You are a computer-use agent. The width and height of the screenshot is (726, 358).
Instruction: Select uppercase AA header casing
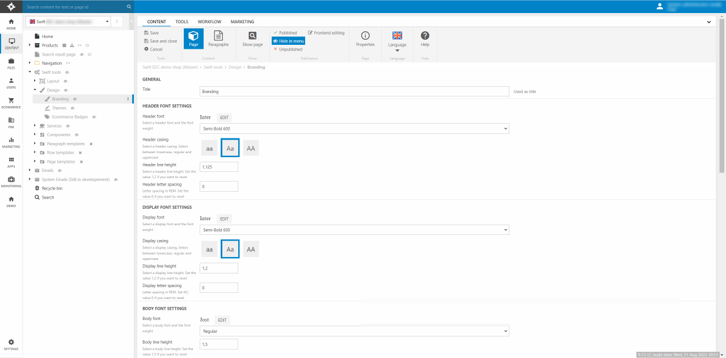pos(251,148)
